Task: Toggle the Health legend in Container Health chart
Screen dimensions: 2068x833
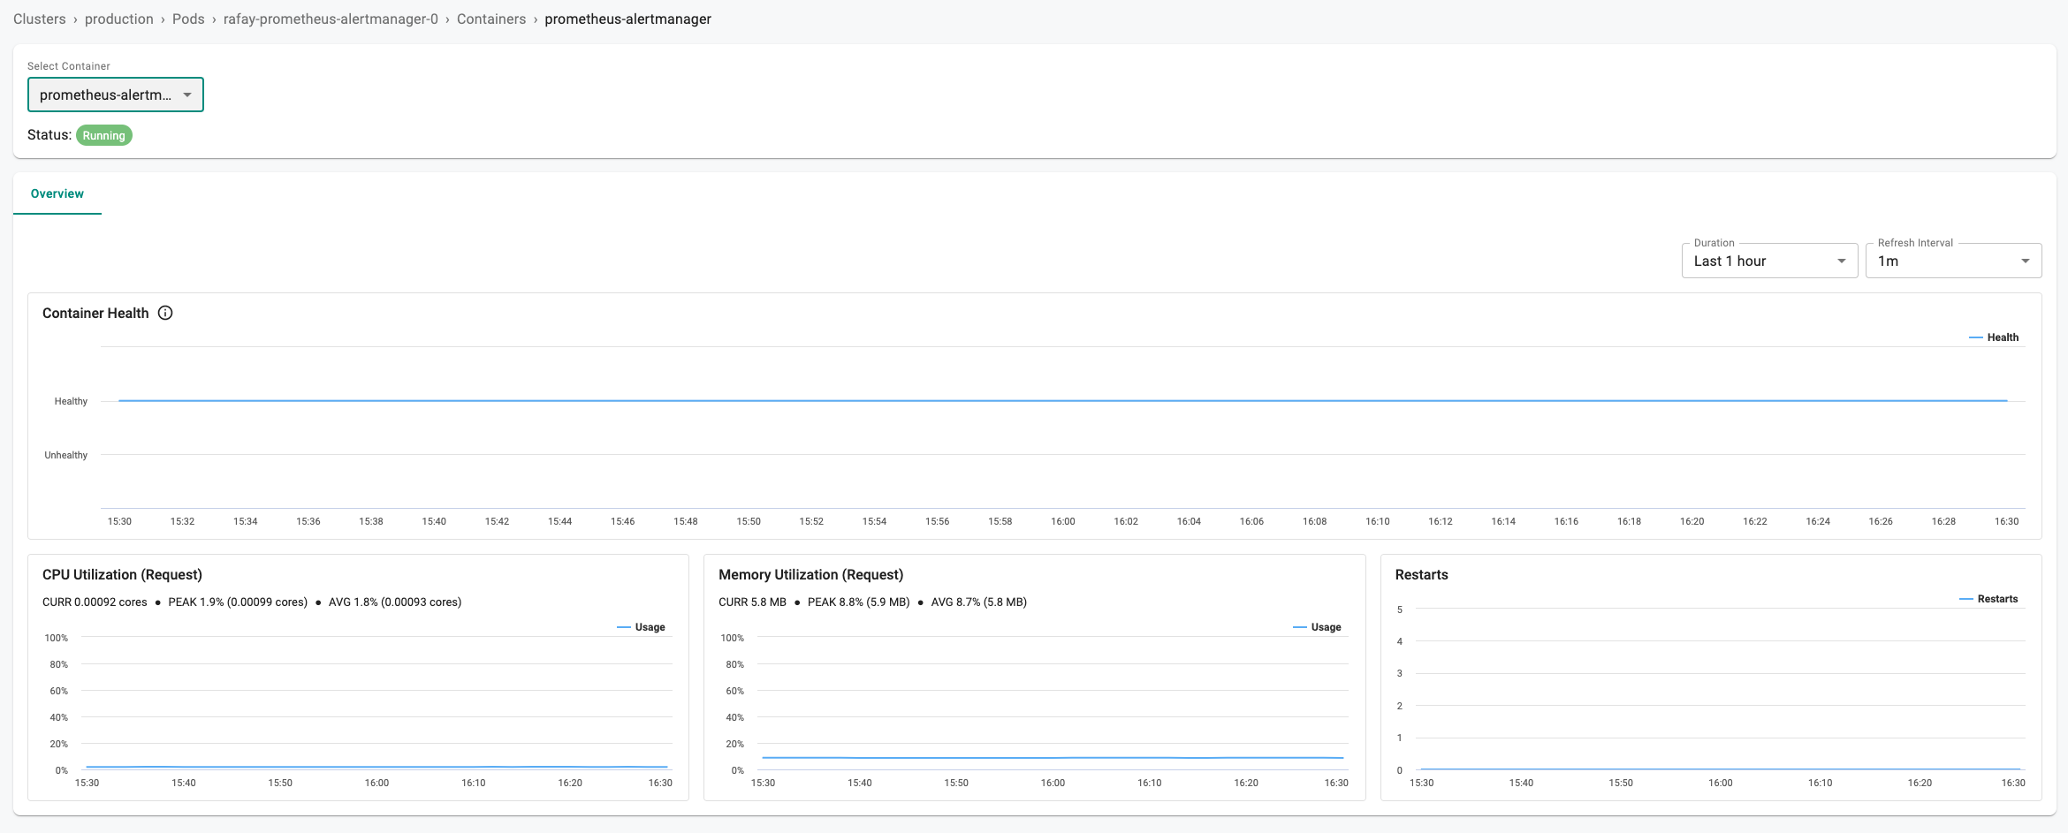Action: 1994,337
